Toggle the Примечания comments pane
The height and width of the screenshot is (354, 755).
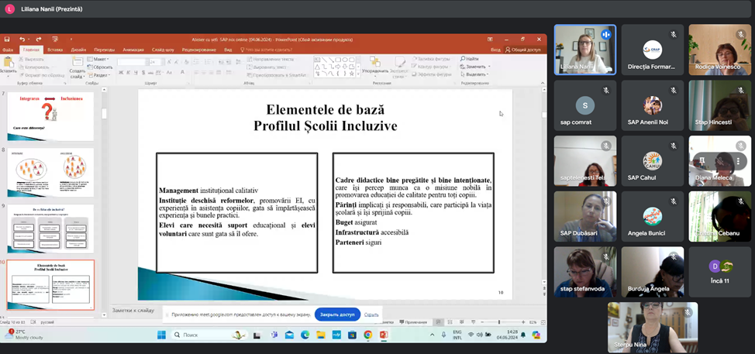click(x=413, y=322)
